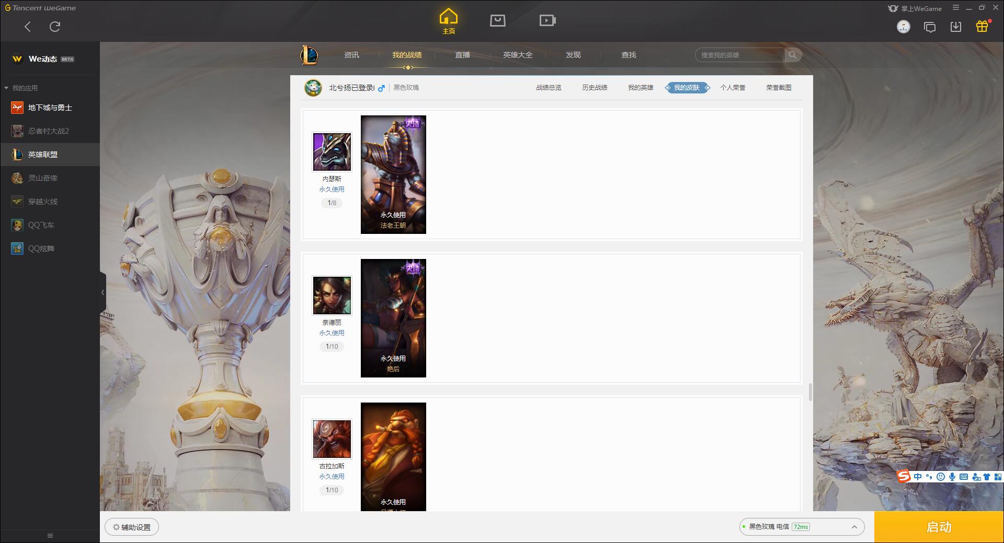Image resolution: width=1004 pixels, height=543 pixels.
Task: Open the 查找 tab
Action: pyautogui.click(x=629, y=55)
